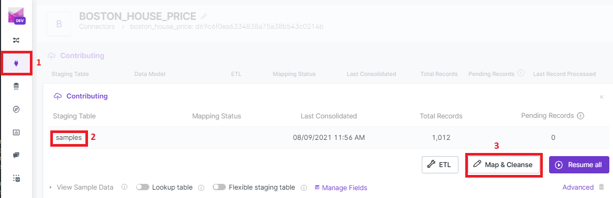Show info for Pending Records column in panel
Viewport: 613px width, 198px height.
[x=581, y=116]
